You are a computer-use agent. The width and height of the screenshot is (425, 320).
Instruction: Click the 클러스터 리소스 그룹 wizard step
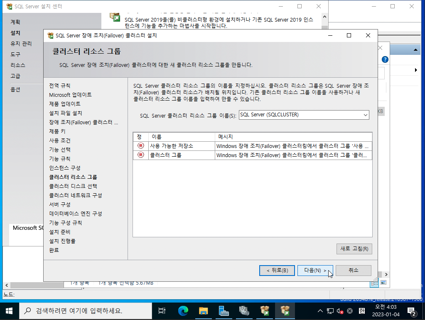73,177
